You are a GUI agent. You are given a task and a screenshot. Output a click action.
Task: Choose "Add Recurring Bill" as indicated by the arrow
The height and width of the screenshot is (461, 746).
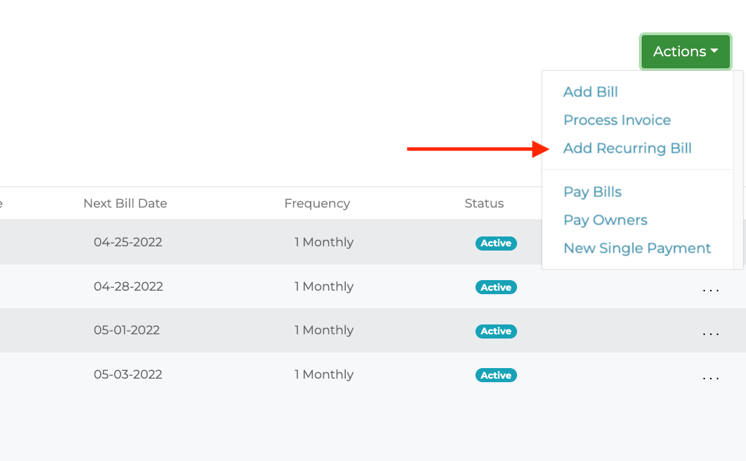pos(627,149)
